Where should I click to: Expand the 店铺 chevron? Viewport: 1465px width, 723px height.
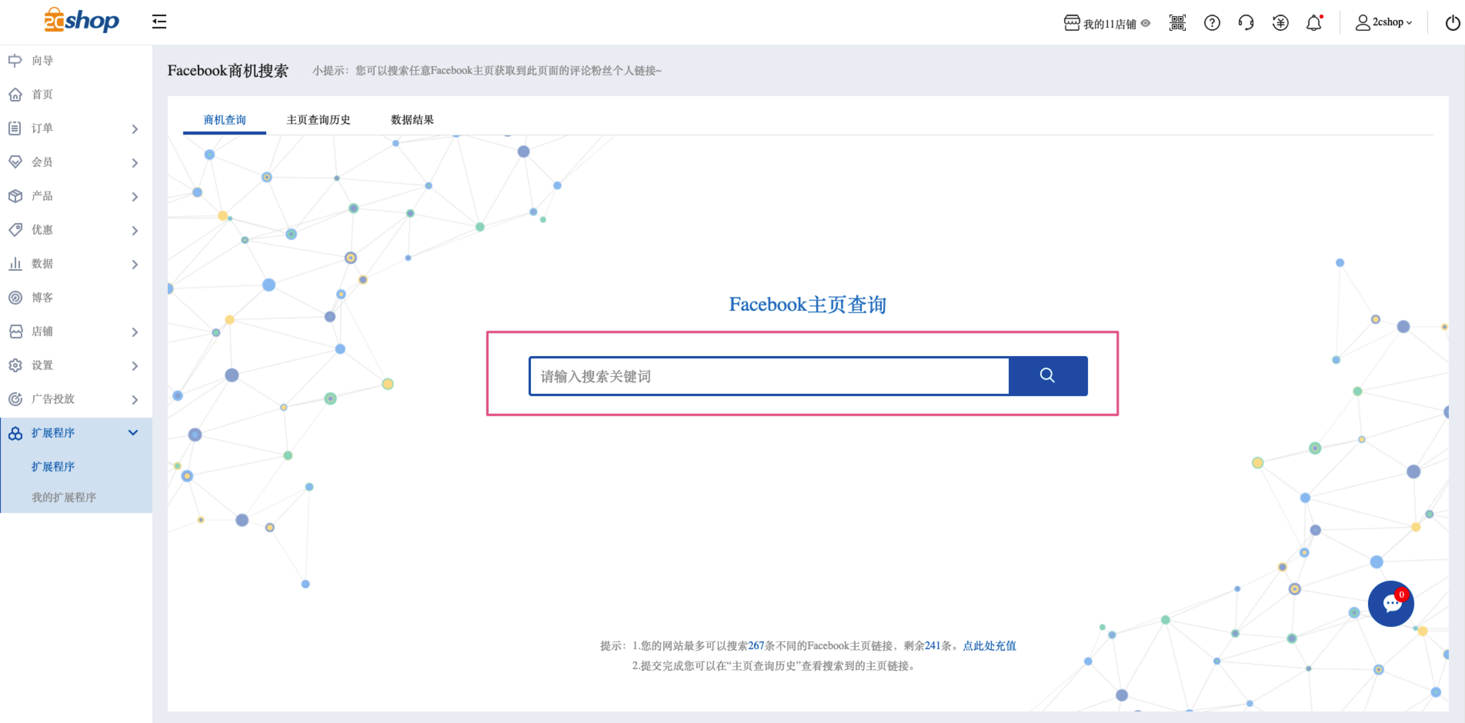(135, 332)
